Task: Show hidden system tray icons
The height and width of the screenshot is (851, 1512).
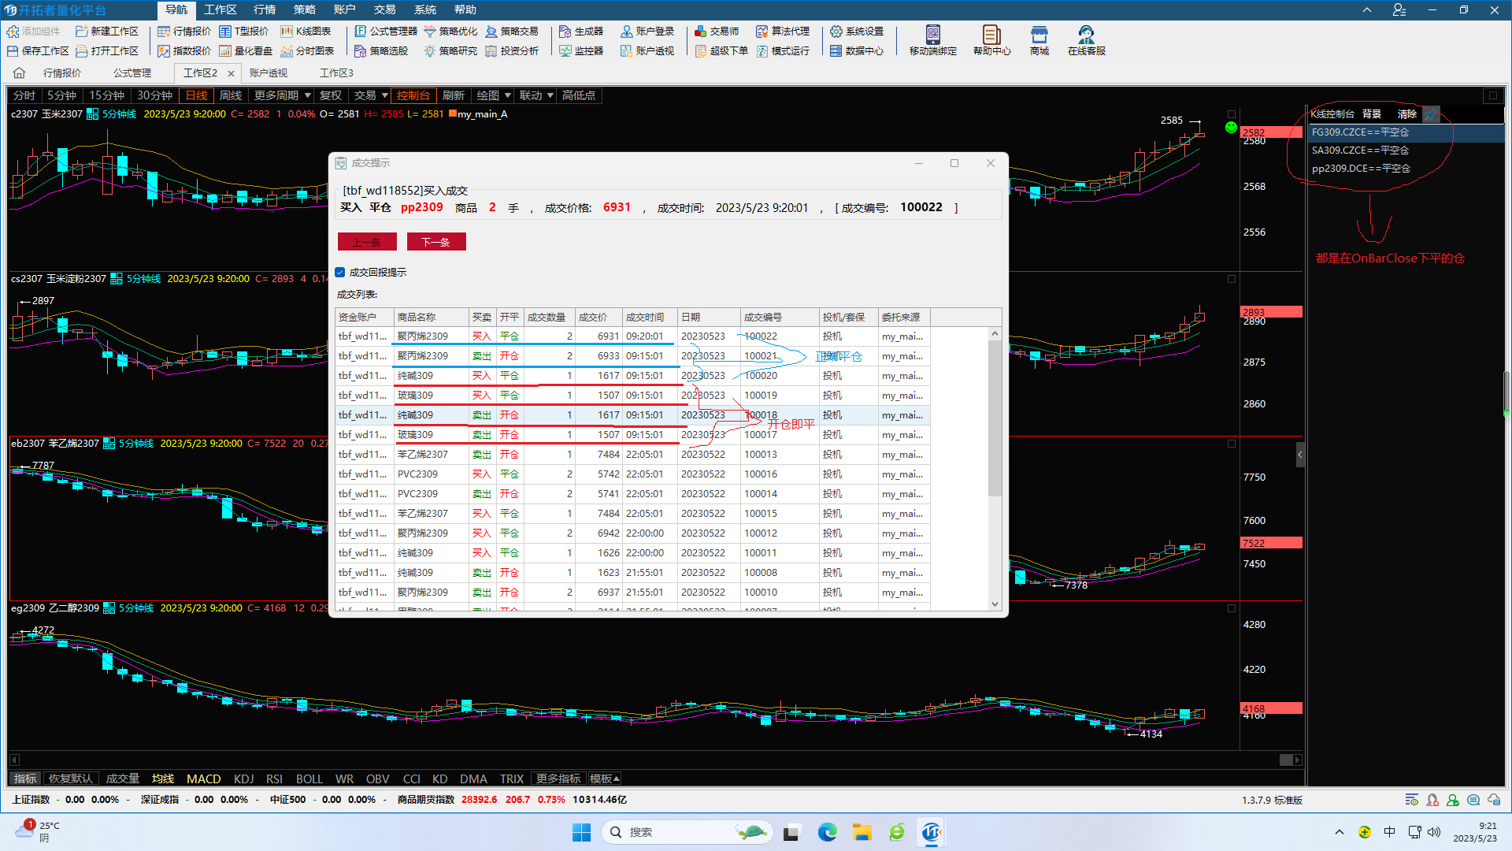Action: (x=1340, y=832)
